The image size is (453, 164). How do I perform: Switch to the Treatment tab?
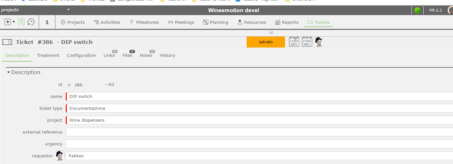[x=48, y=55]
